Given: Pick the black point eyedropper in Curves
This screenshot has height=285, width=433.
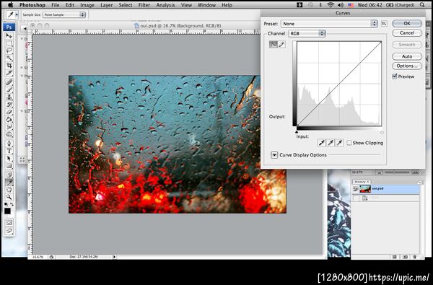Looking at the screenshot, I should 321,143.
